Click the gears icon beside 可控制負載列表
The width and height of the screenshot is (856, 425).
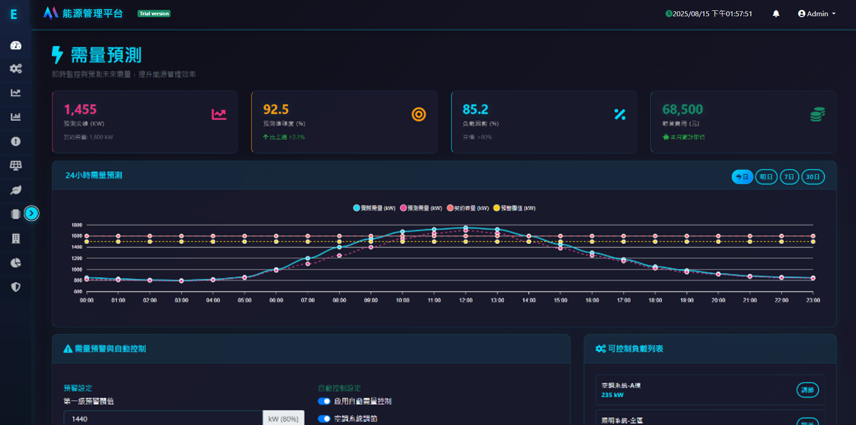[600, 349]
